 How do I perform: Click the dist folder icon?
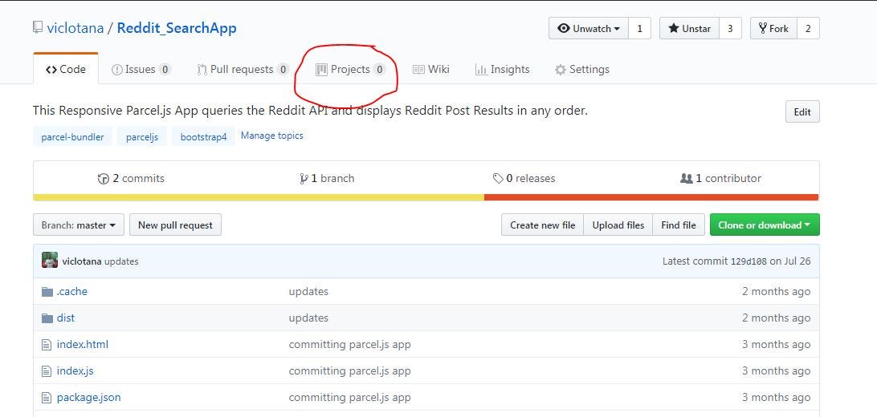coord(47,318)
